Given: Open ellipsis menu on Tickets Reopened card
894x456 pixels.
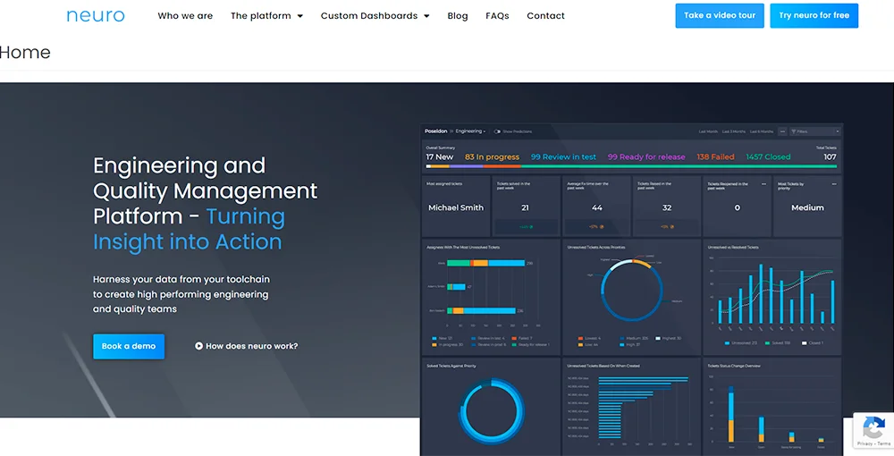Looking at the screenshot, I should 764,184.
